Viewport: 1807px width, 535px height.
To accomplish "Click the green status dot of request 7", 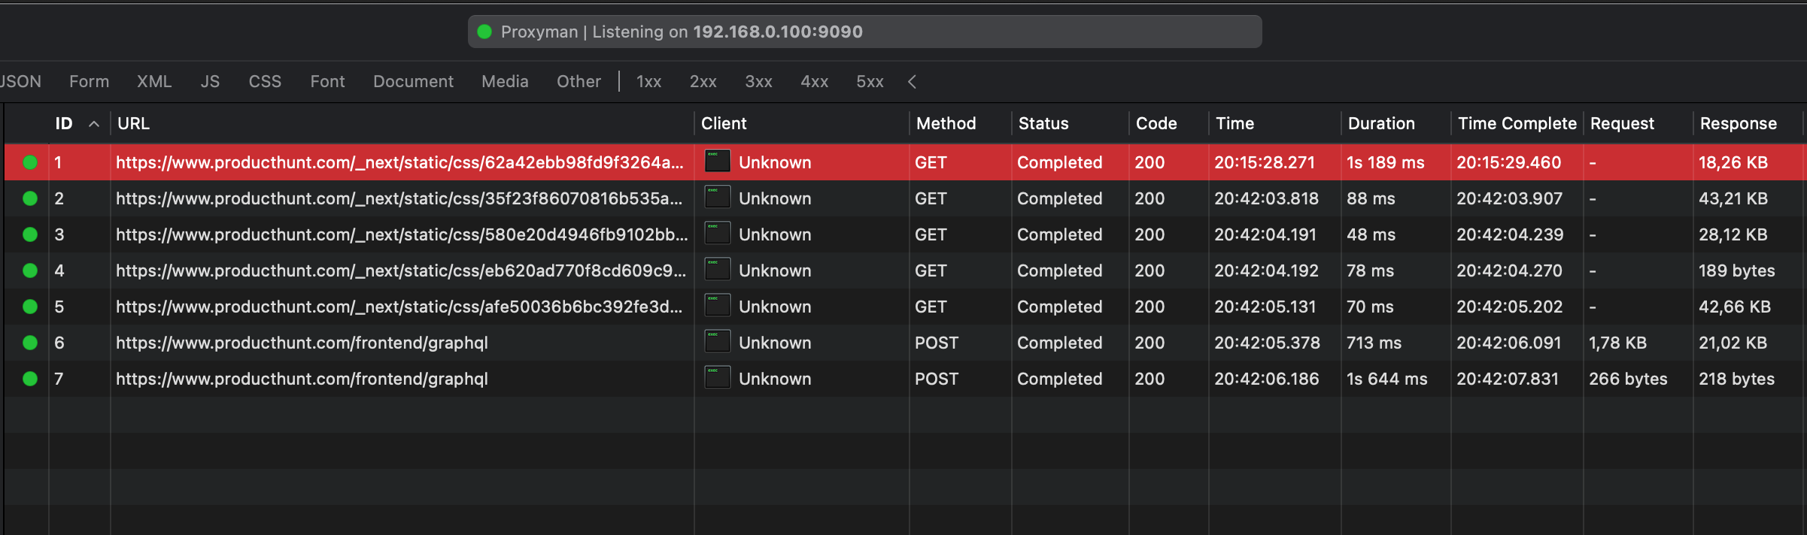I will [30, 379].
